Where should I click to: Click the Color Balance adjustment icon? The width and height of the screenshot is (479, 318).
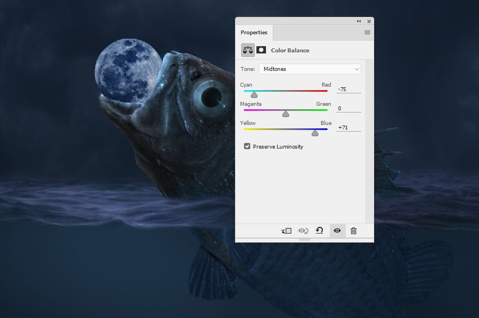pos(248,50)
